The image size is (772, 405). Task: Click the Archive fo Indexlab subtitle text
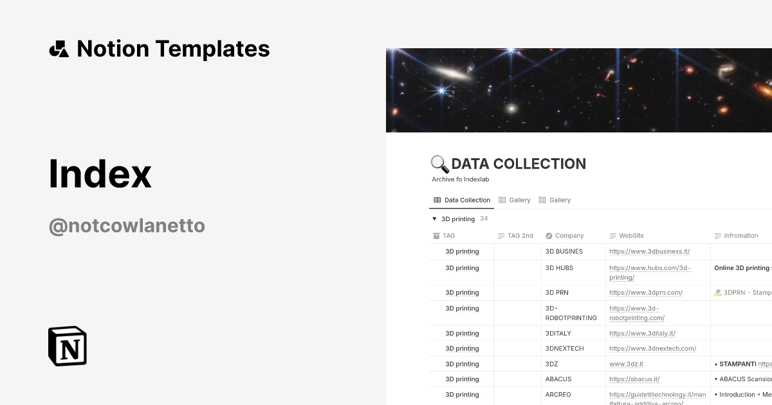(461, 179)
